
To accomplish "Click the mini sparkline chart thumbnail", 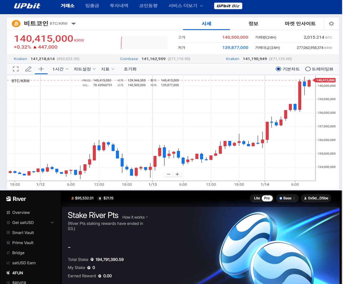I will pyautogui.click(x=144, y=42).
